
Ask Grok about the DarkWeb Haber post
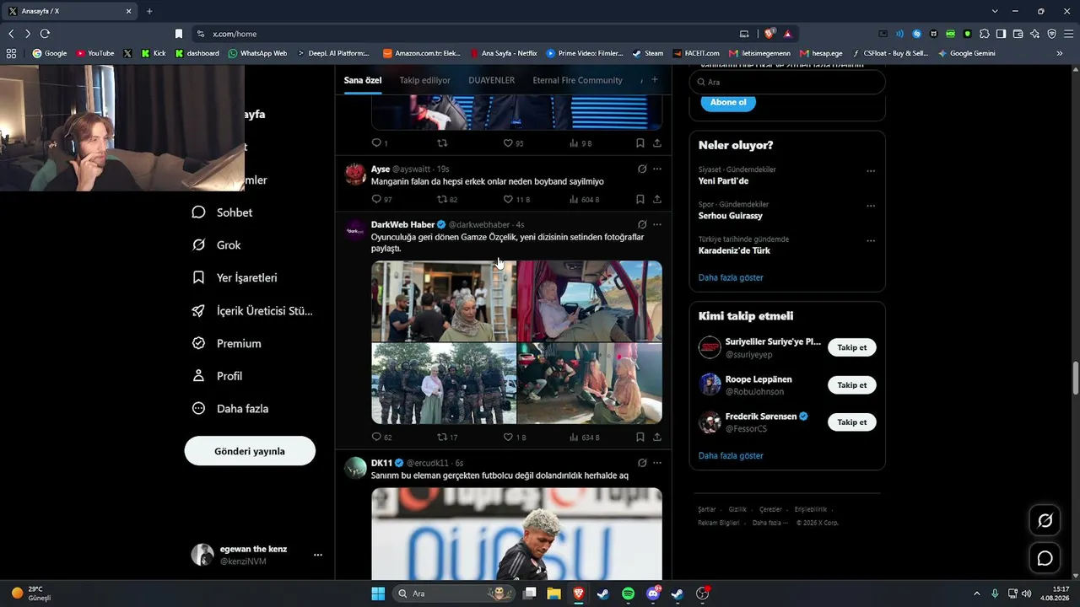(x=642, y=225)
